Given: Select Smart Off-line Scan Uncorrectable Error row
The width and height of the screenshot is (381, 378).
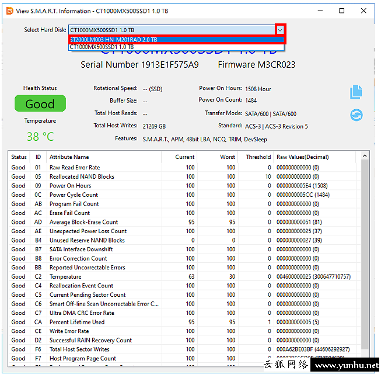Looking at the screenshot, I should pyautogui.click(x=185, y=304).
